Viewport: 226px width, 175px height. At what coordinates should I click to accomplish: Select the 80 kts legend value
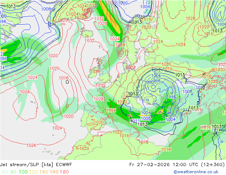(x=14, y=172)
